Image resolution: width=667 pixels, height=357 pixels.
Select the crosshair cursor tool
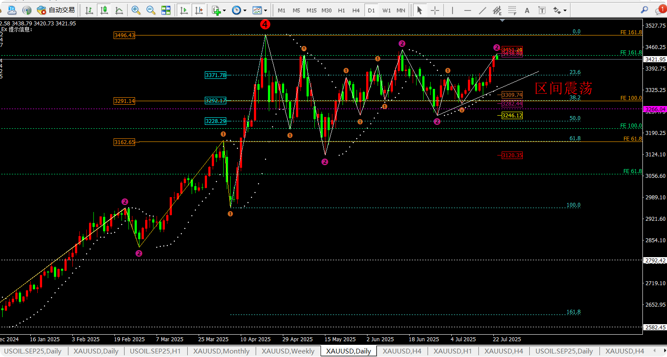[435, 10]
